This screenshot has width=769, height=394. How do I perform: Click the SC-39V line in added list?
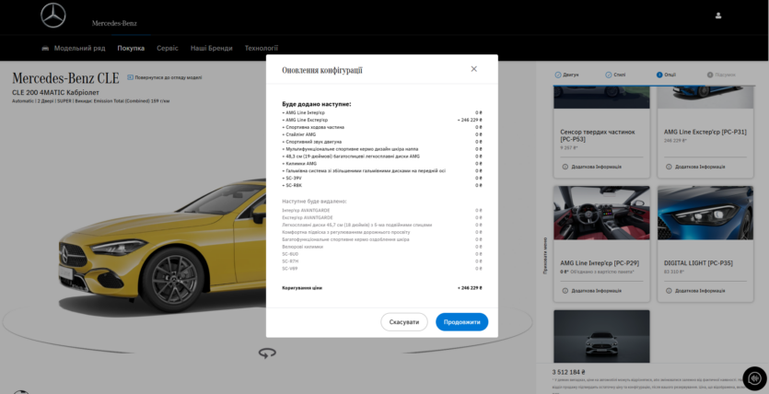pos(382,178)
